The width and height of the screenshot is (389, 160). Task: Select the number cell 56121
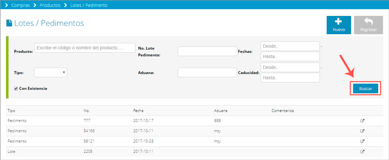coord(89,141)
